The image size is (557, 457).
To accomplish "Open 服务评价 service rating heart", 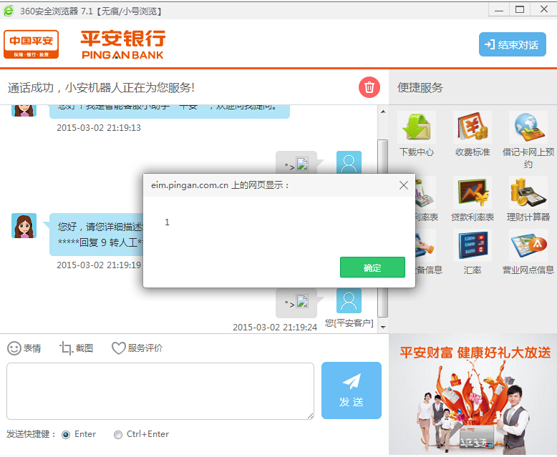I will tap(137, 348).
